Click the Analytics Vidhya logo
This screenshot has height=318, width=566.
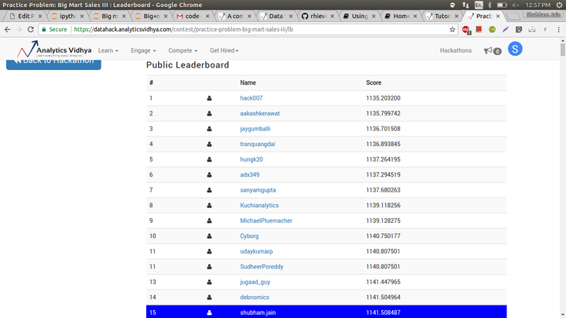54,49
